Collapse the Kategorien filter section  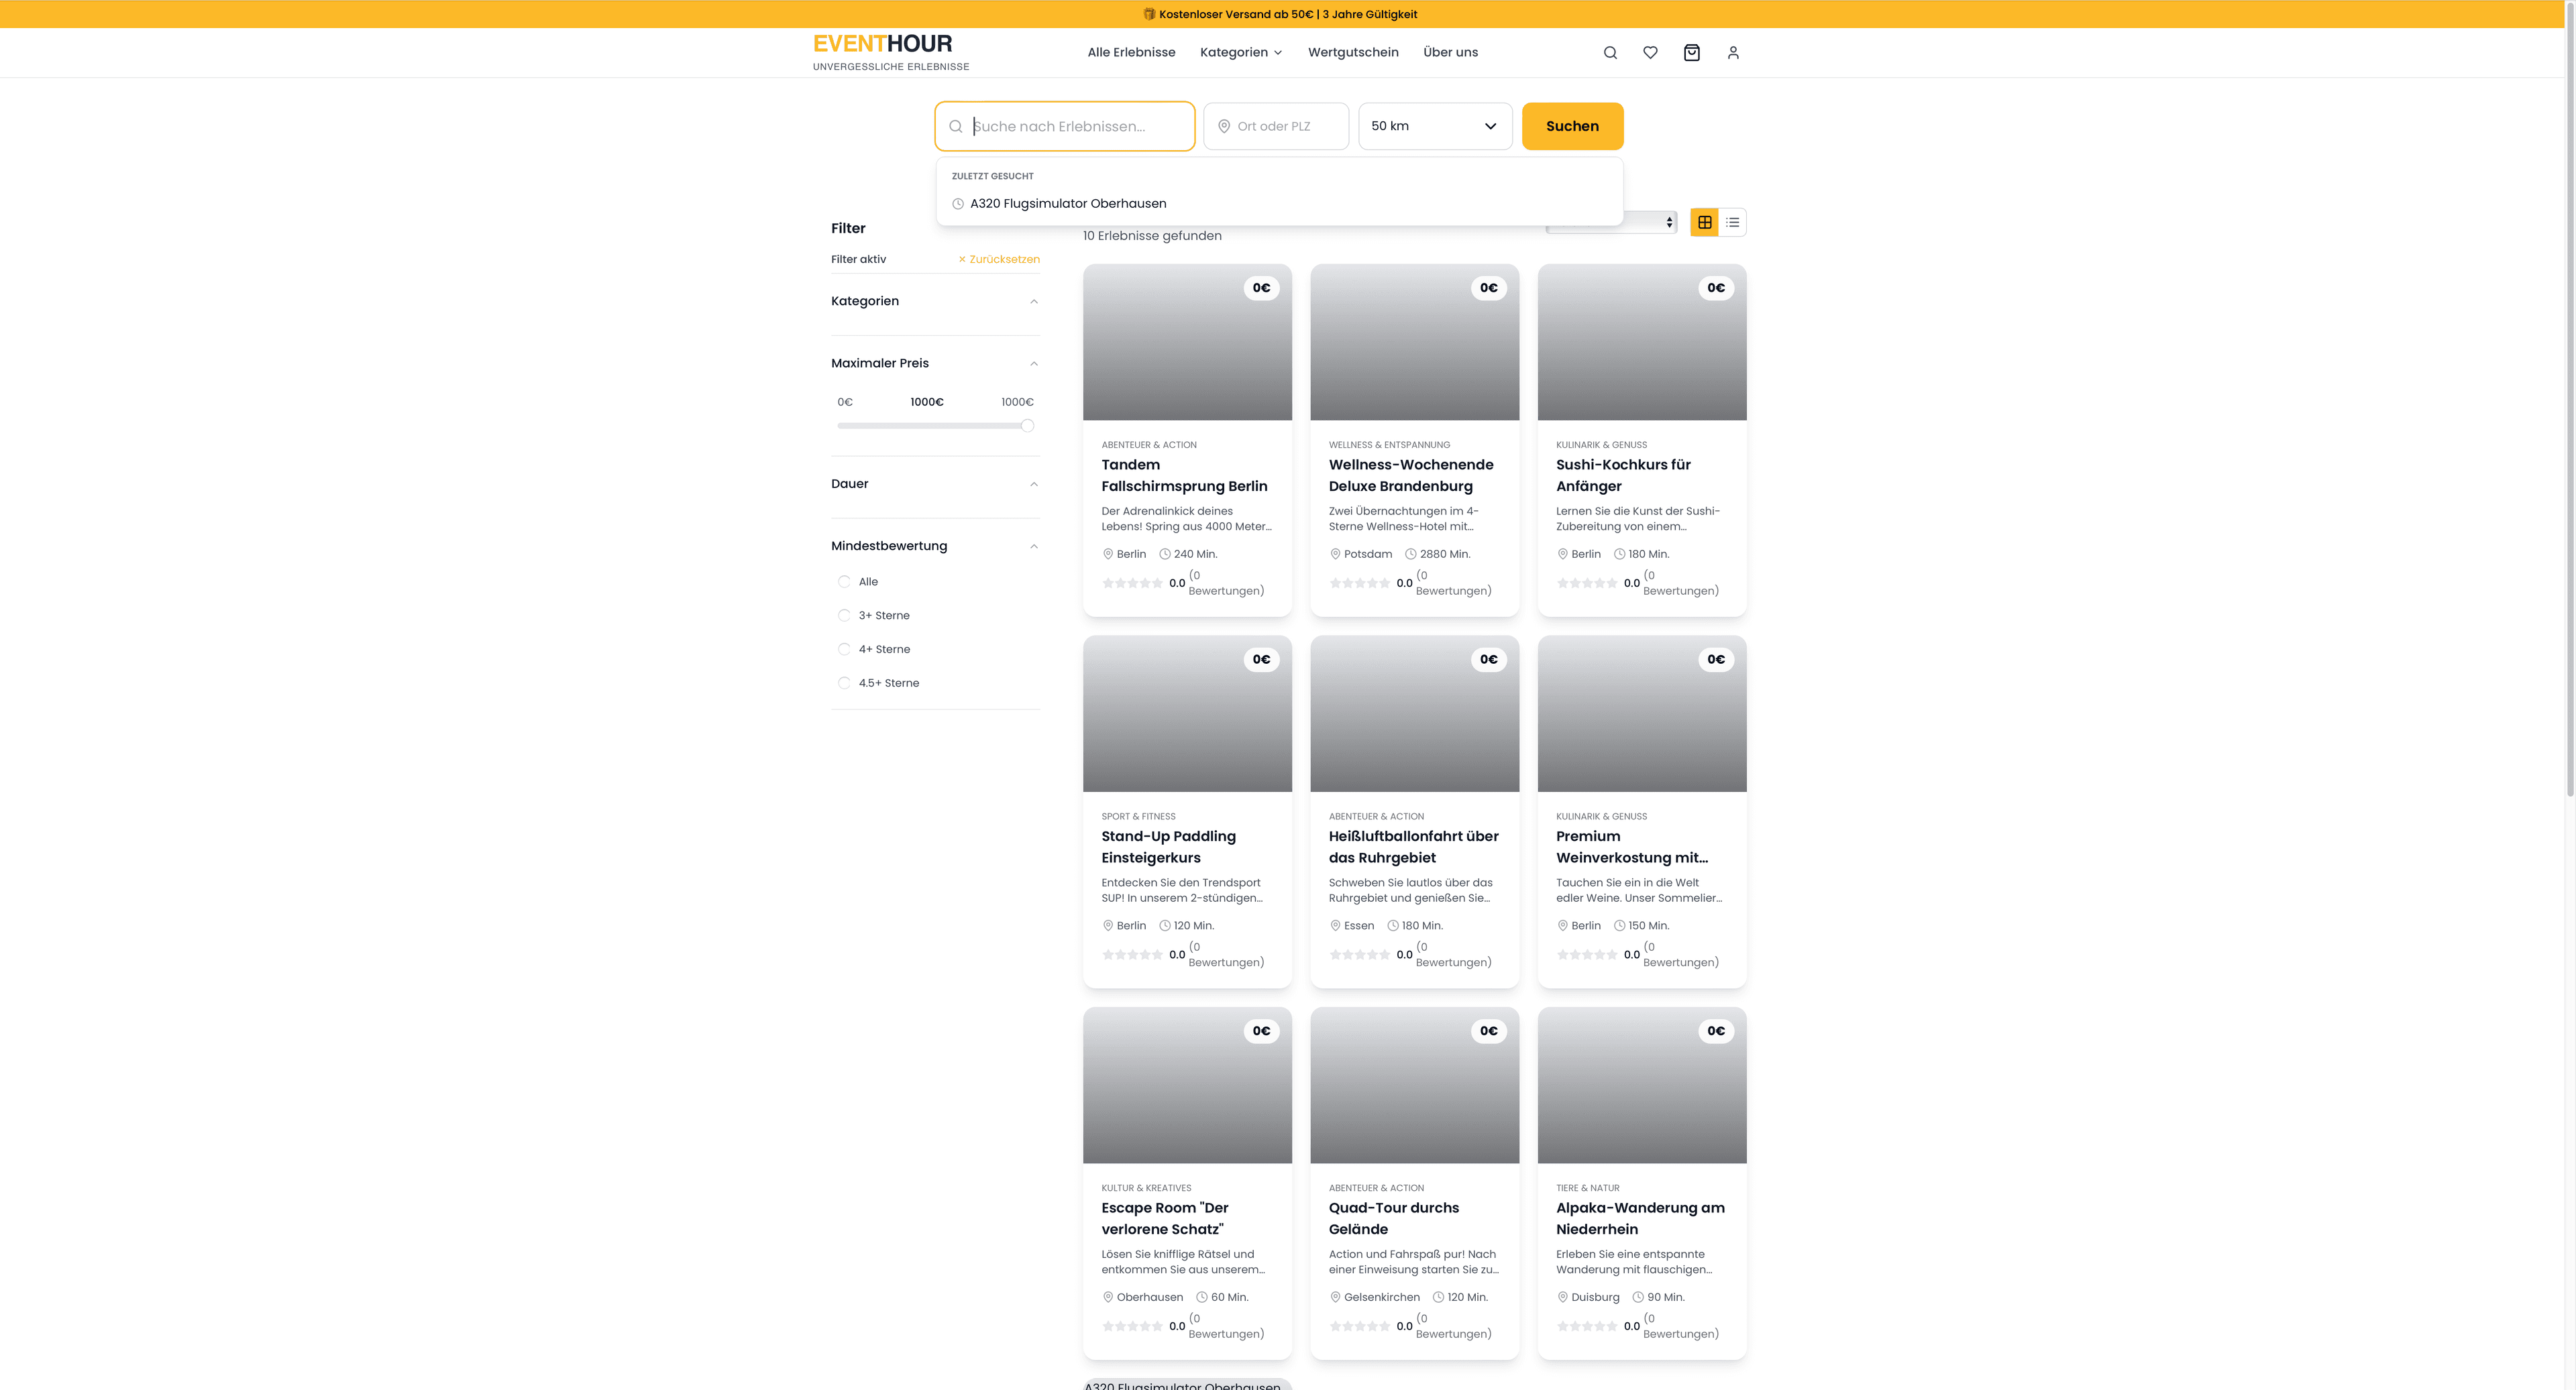pyautogui.click(x=1034, y=301)
